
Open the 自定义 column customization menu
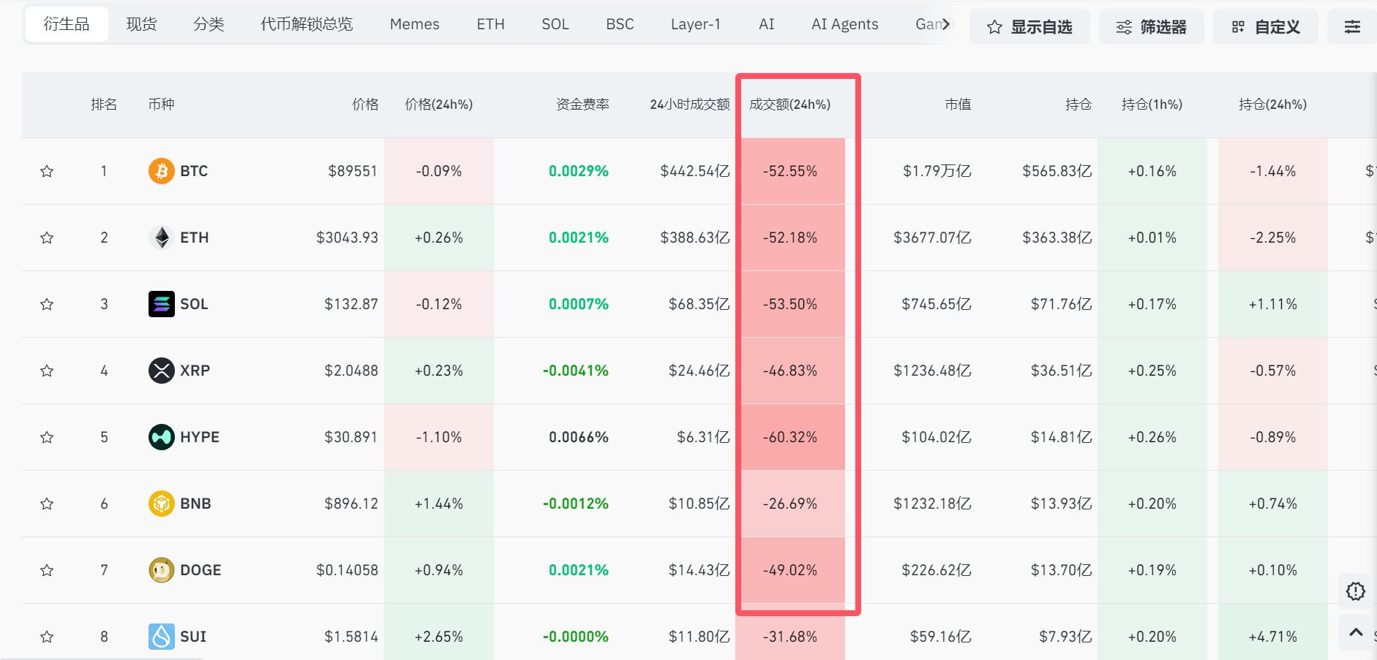tap(1265, 27)
